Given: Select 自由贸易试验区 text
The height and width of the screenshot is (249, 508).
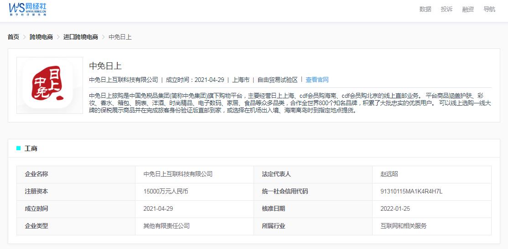Looking at the screenshot, I should [277, 80].
